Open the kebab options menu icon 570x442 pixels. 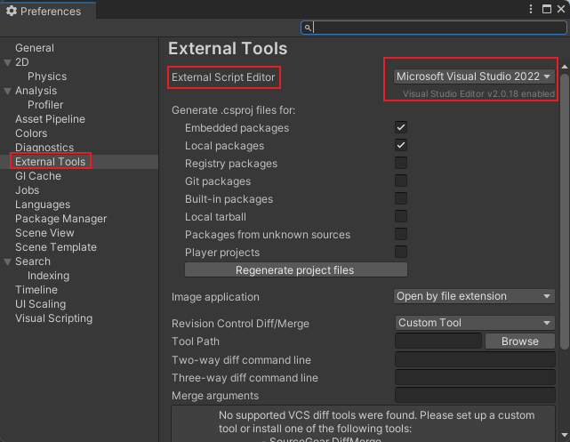tap(531, 9)
